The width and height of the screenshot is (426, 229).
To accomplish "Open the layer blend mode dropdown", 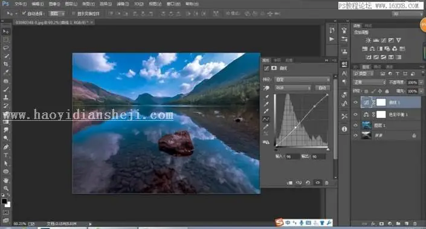I will (x=369, y=82).
